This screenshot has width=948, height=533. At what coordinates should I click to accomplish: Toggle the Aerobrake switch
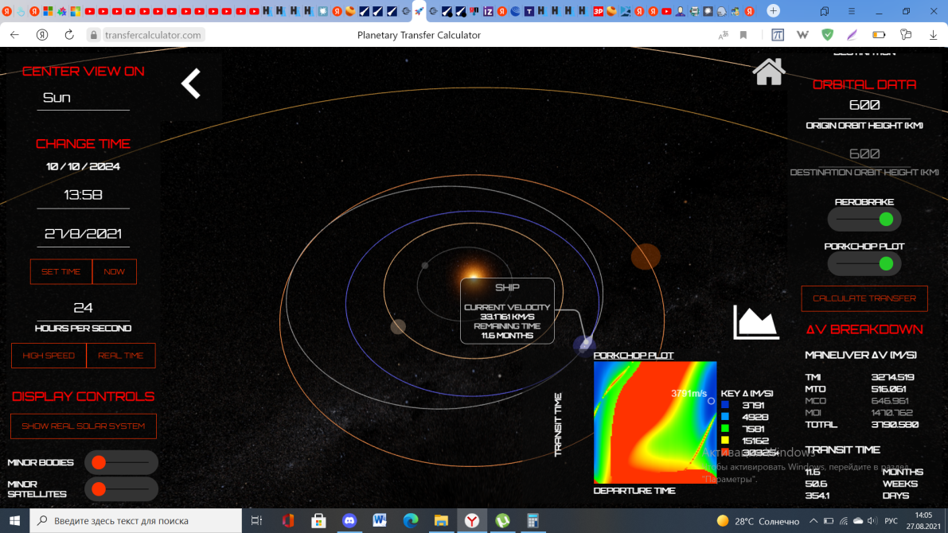(864, 219)
